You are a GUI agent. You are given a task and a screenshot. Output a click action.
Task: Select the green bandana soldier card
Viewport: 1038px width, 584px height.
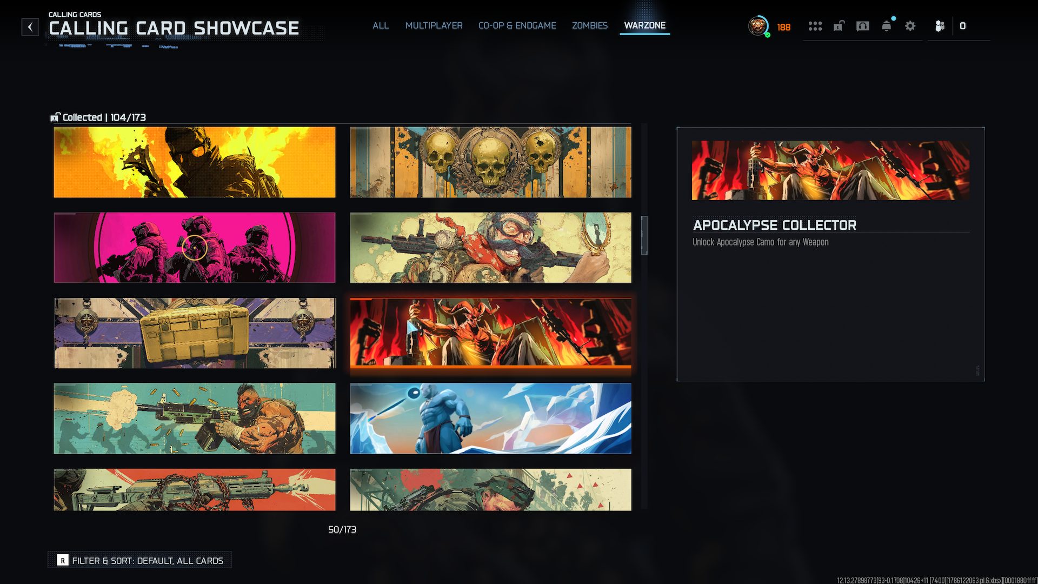coord(491,490)
